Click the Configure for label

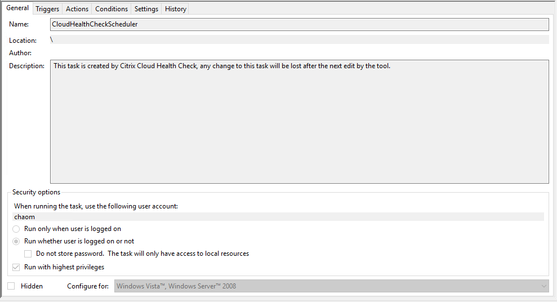coord(88,286)
